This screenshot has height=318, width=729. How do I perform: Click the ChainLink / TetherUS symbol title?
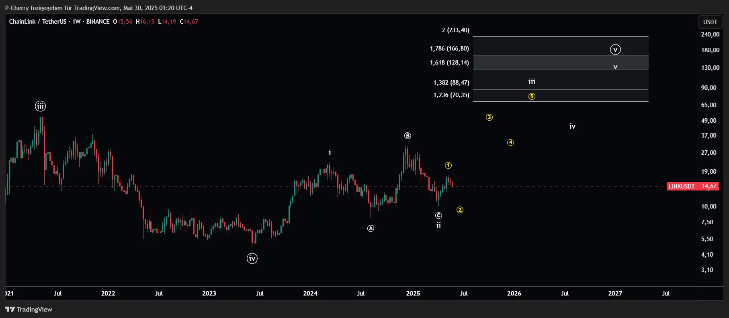[x=38, y=22]
